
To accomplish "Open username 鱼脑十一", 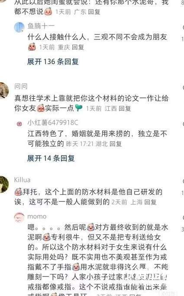I will (41, 26).
